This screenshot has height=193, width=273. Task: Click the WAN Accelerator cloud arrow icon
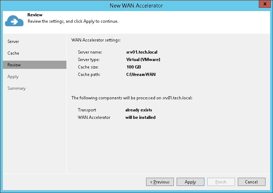tap(14, 21)
